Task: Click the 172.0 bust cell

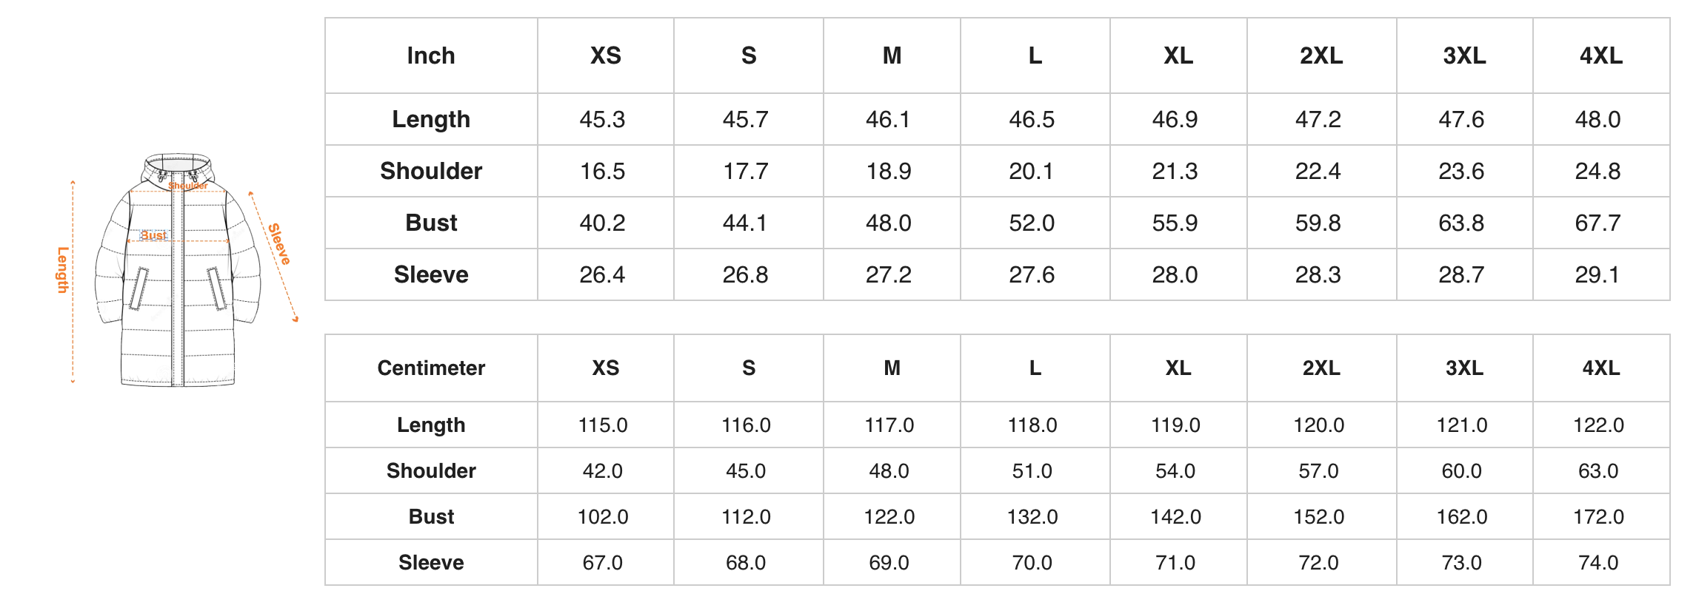Action: point(1598,516)
